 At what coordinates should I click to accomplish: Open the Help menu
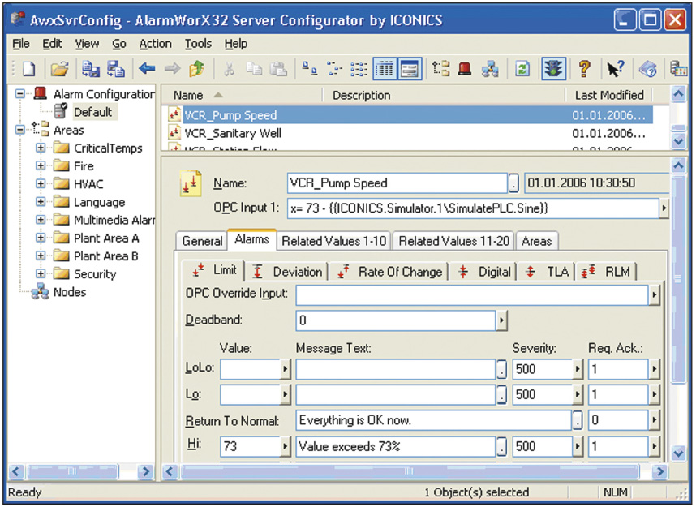(x=236, y=44)
